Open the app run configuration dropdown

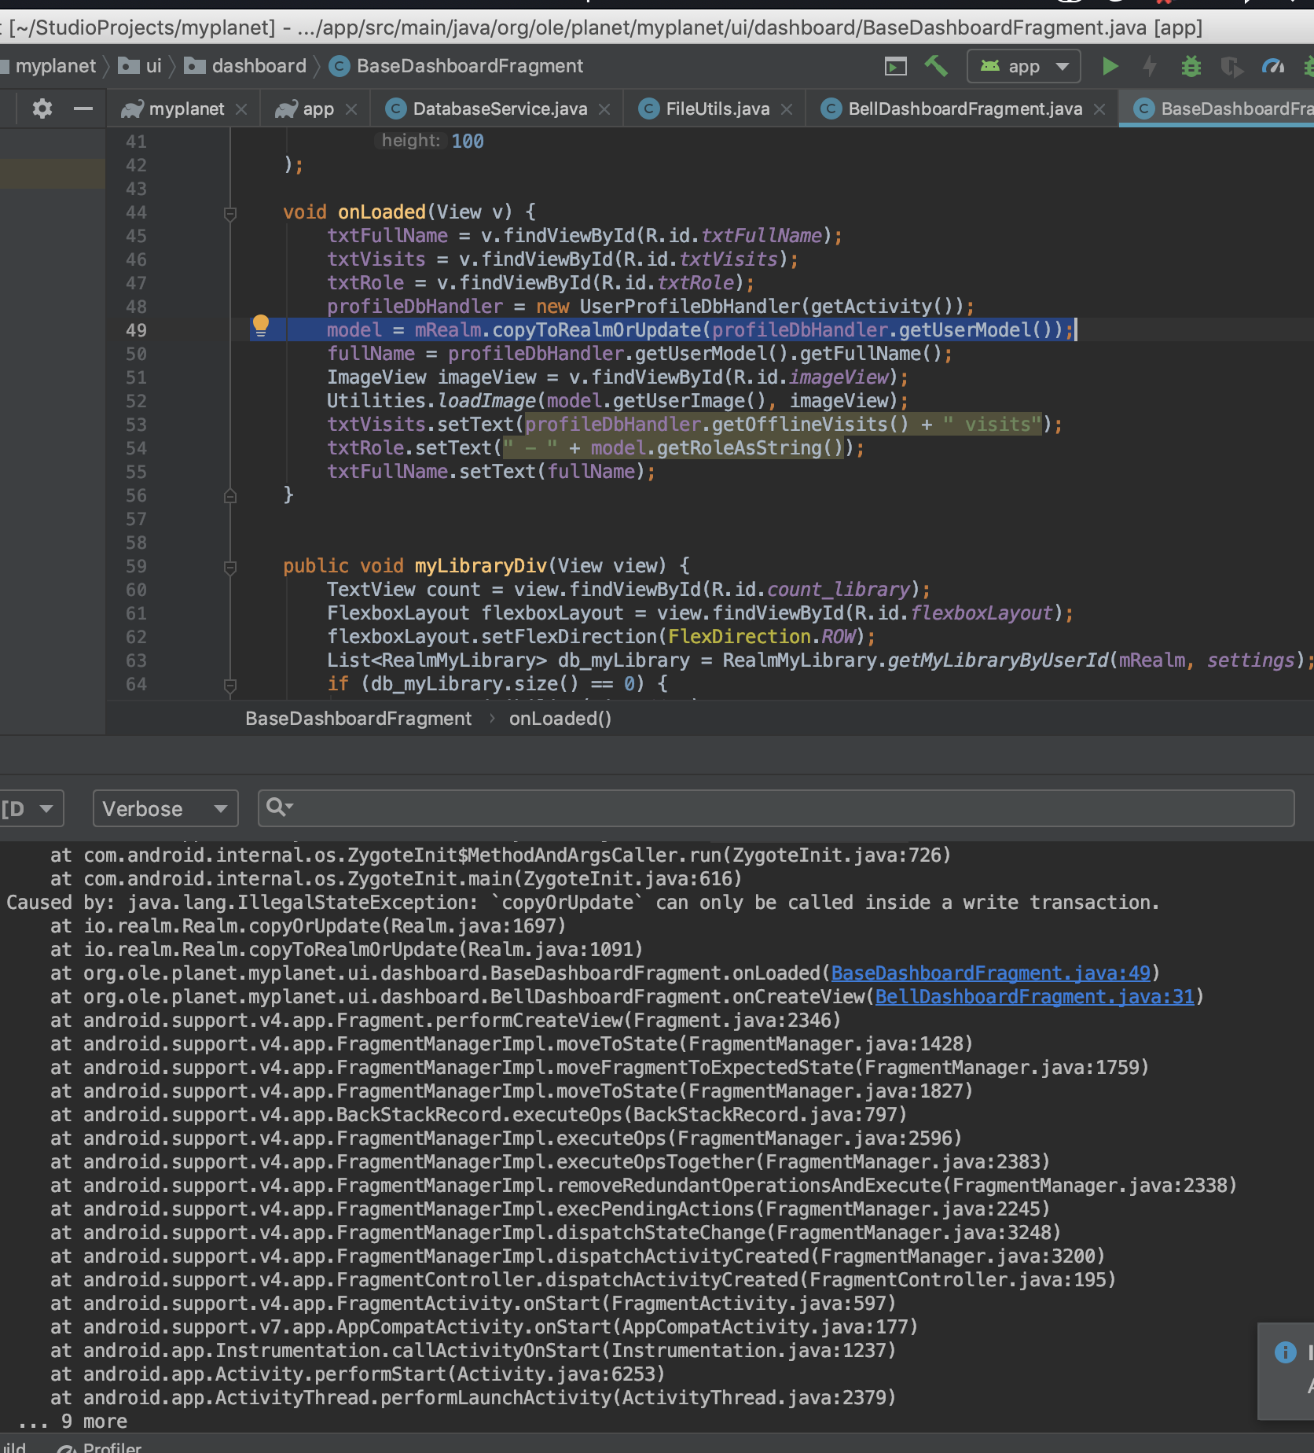pos(1023,66)
